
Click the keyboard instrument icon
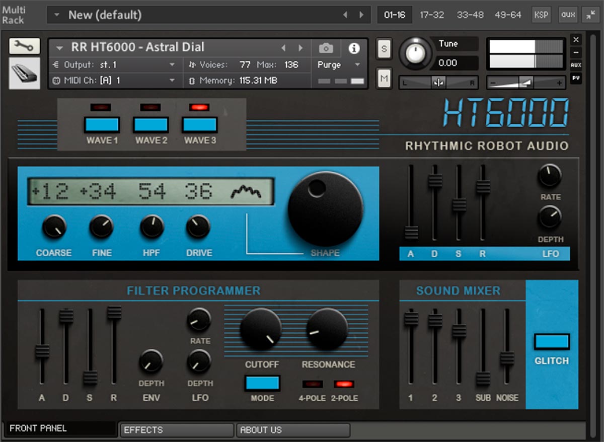[24, 73]
